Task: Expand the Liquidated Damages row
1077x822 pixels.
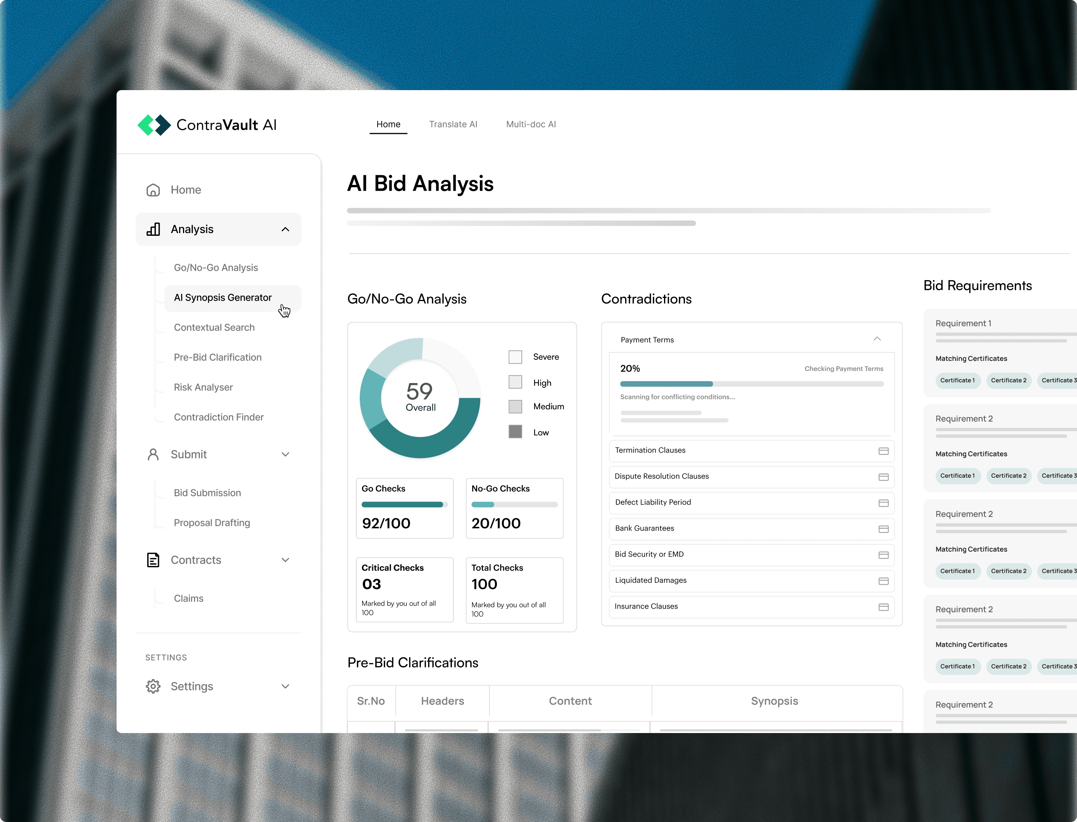Action: pyautogui.click(x=751, y=580)
